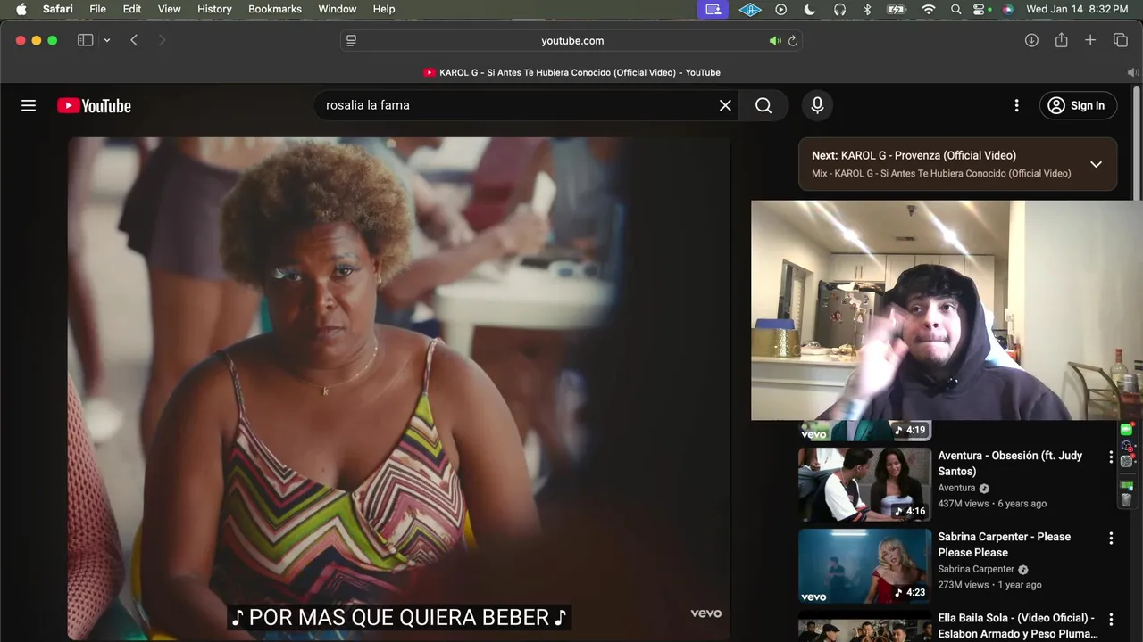Play Aventura - Obsesión thumbnail

pos(864,484)
